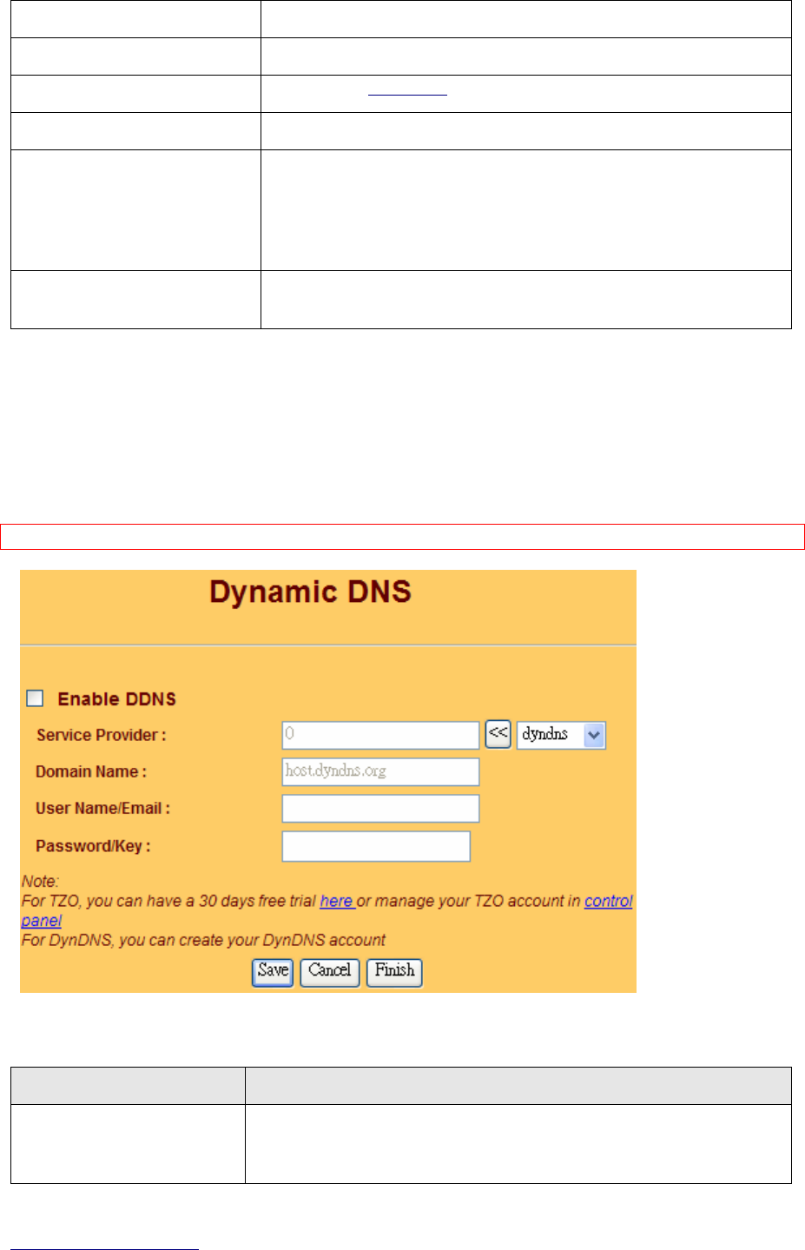Click the 'Password/Key :' label
Image resolution: width=805 pixels, height=1250 pixels.
[x=93, y=846]
